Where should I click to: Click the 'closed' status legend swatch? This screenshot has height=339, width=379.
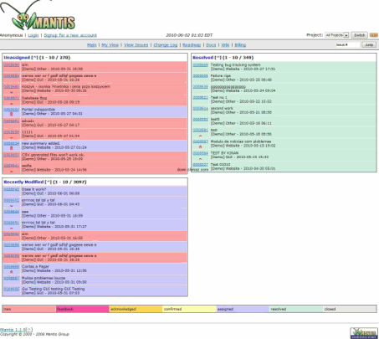point(350,309)
